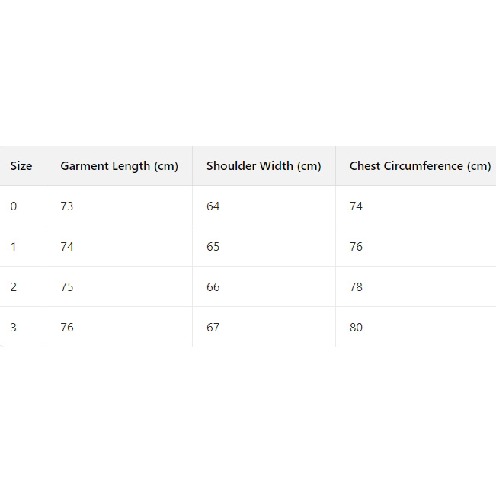Click garment length value 73

(67, 206)
